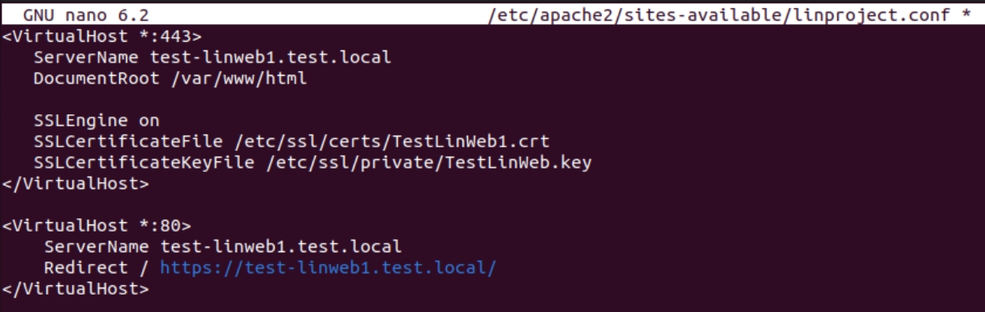Image resolution: width=985 pixels, height=312 pixels.
Task: Click the modified asterisk in title bar
Action: [x=967, y=16]
